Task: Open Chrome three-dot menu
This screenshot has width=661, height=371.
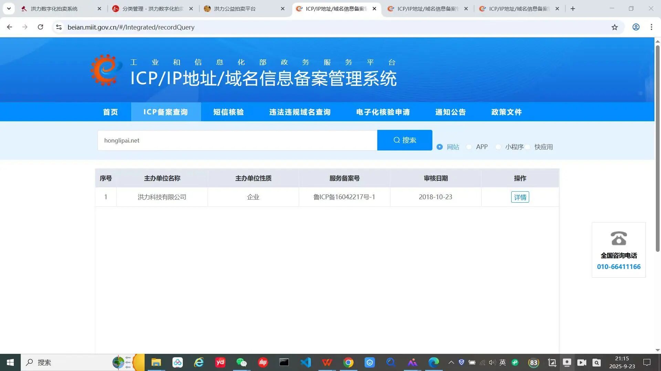Action: tap(651, 27)
